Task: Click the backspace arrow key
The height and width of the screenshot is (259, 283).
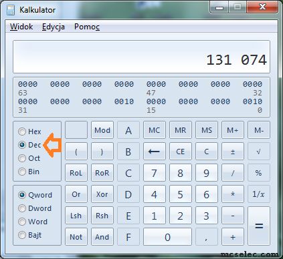Action: click(x=155, y=152)
